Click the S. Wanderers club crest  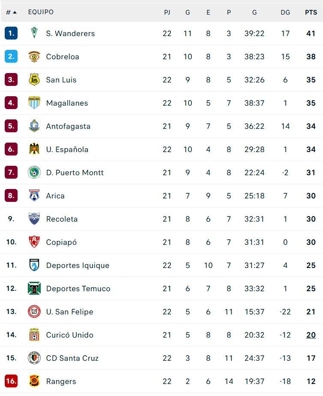click(34, 33)
